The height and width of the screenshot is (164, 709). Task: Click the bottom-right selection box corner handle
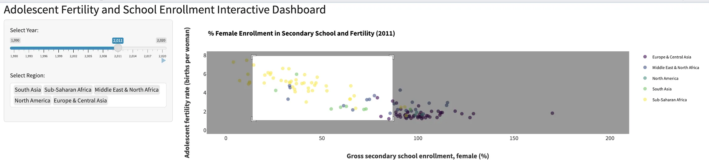tap(391, 119)
